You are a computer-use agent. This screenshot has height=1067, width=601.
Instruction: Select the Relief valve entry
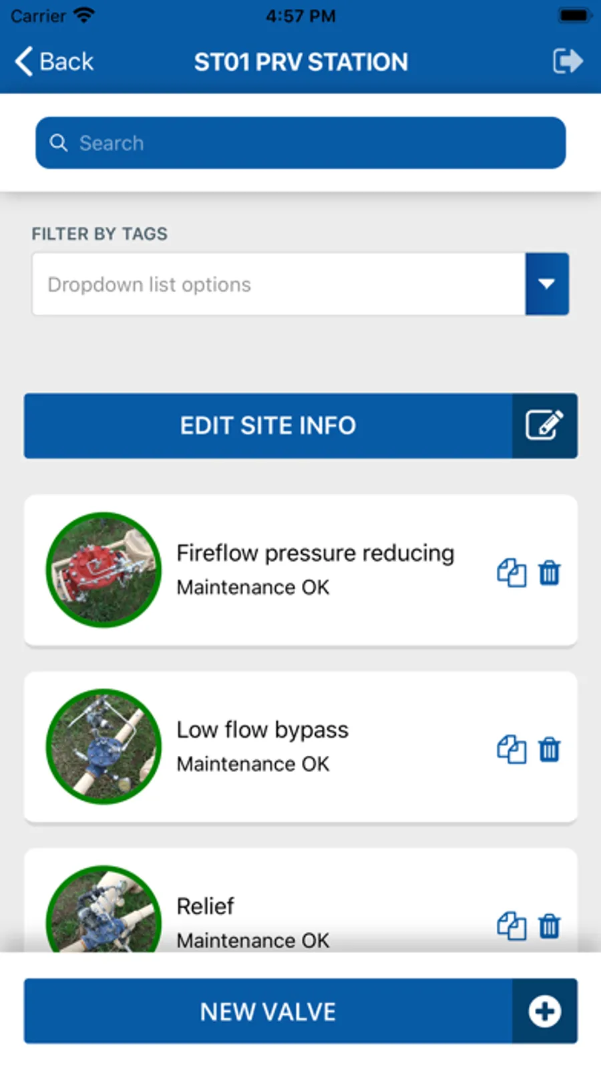point(300,901)
